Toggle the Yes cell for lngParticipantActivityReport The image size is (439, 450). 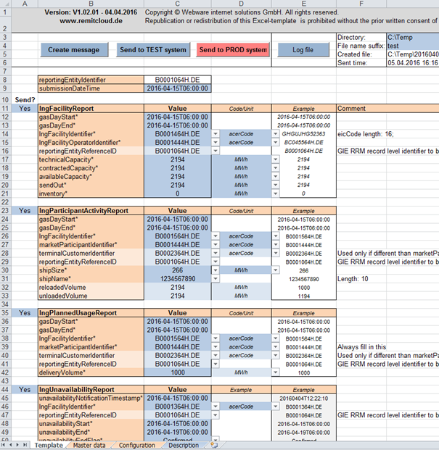coord(25,210)
